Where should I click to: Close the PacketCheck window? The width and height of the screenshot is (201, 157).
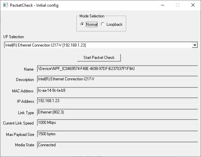click(193, 5)
